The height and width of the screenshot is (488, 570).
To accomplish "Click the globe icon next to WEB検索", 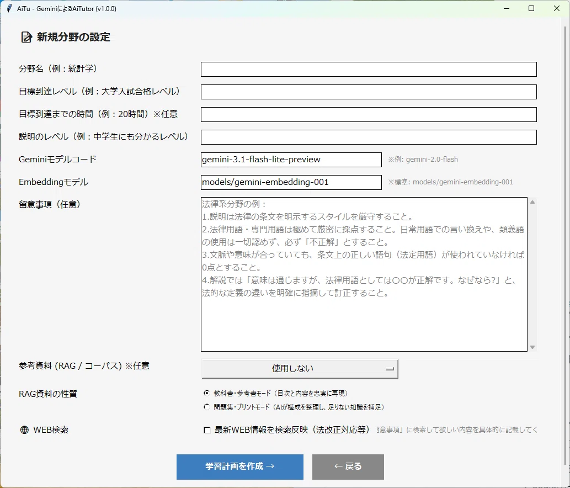I will point(24,430).
